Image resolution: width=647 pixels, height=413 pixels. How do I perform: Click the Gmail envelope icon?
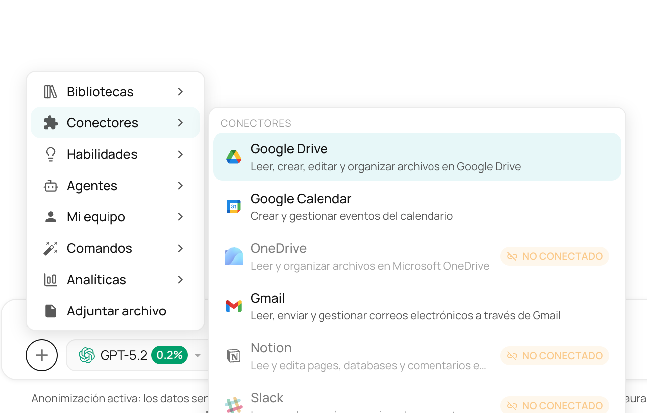point(234,306)
